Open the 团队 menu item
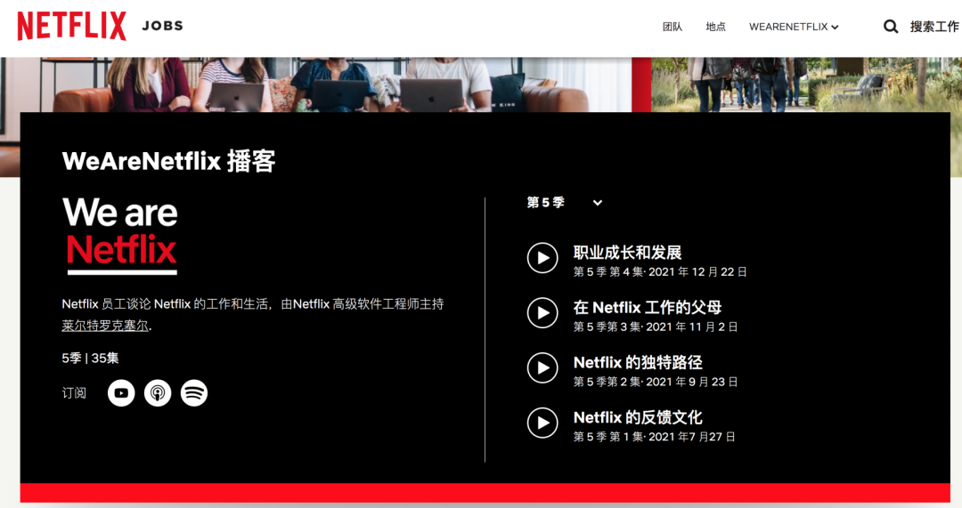 coord(673,27)
